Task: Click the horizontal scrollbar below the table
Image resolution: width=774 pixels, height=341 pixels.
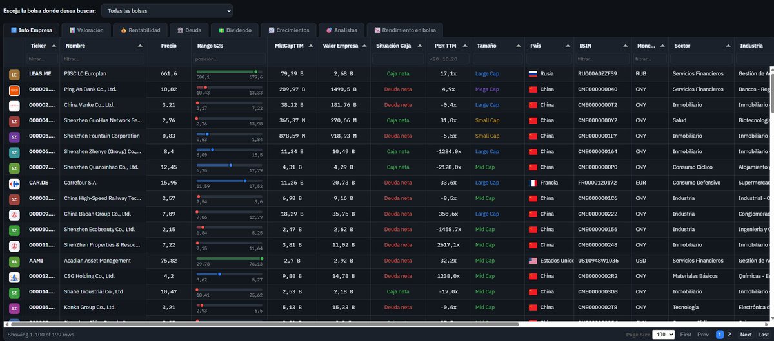Action: click(x=264, y=324)
